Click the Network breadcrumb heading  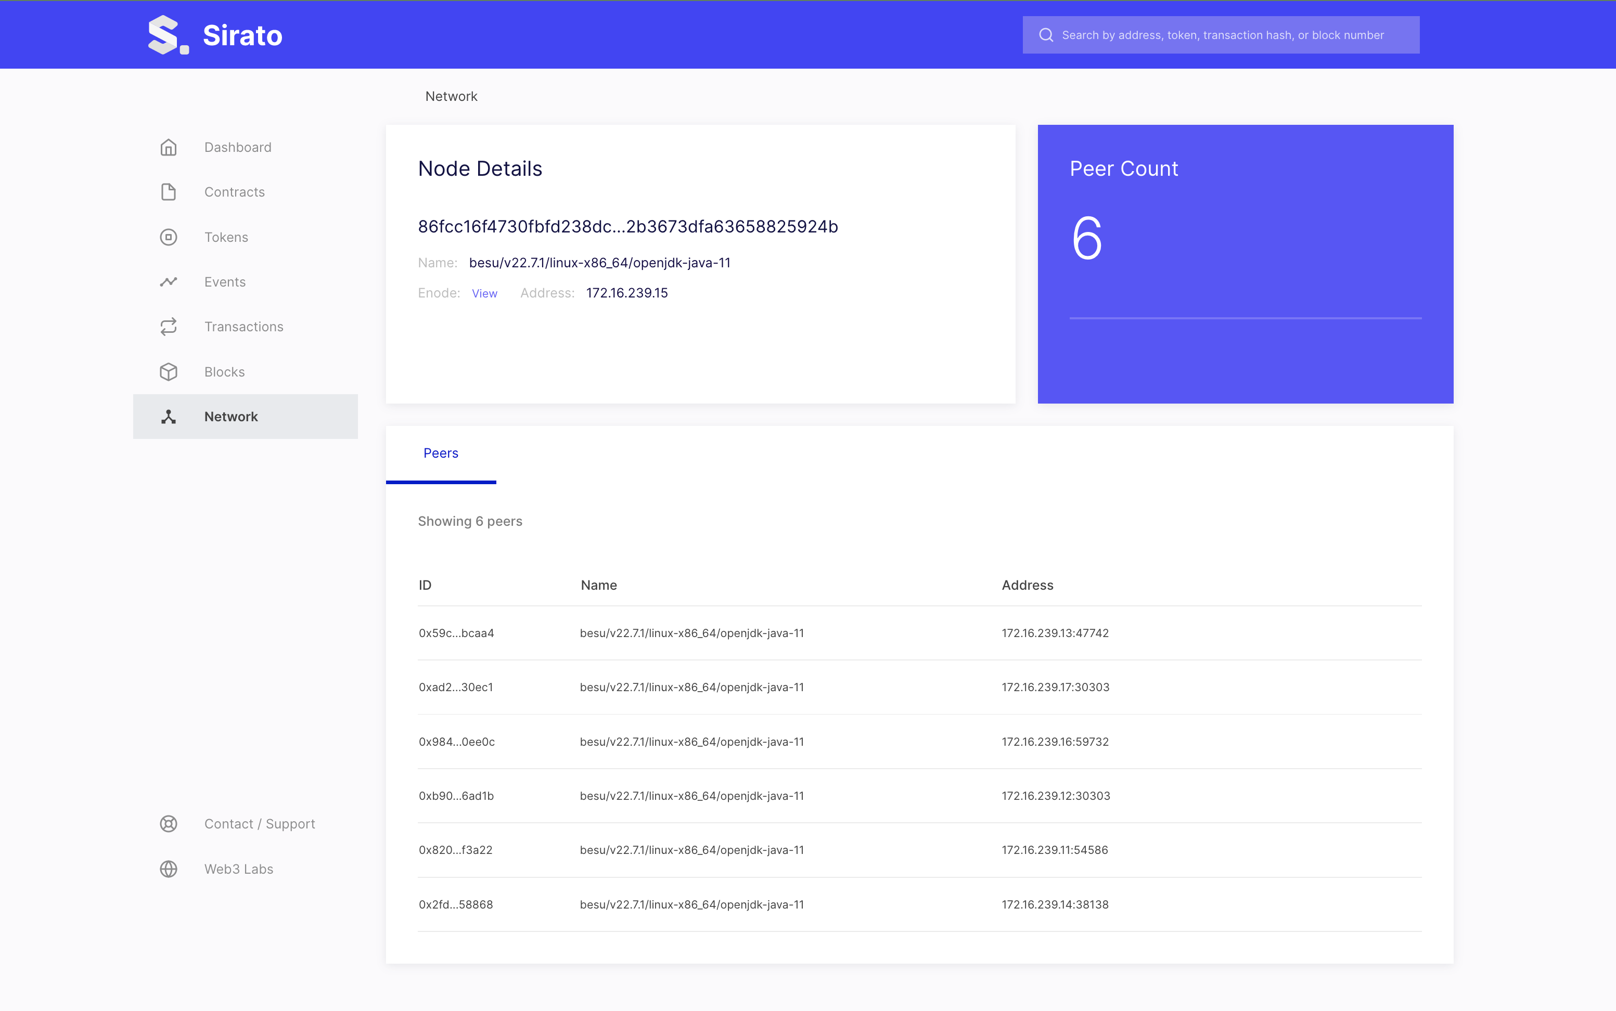pyautogui.click(x=451, y=96)
